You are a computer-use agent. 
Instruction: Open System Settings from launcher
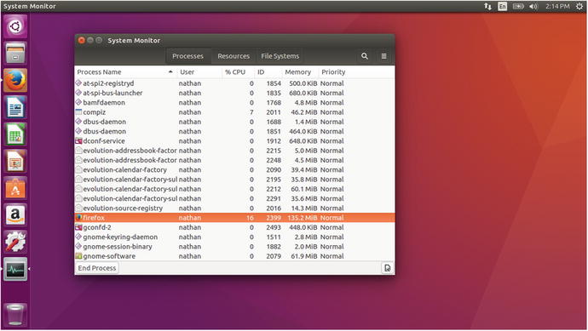pos(15,243)
